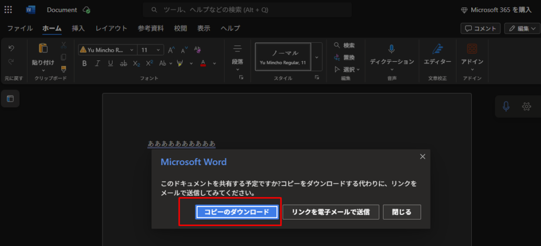Viewport: 541px width, 246px height.
Task: Toggle italic formatting
Action: pyautogui.click(x=97, y=63)
